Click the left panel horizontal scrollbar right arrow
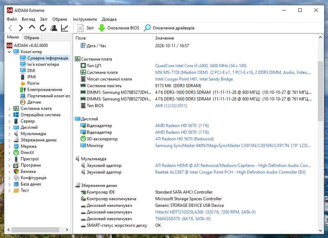Screen dimensions: 328x238 (x=67, y=230)
